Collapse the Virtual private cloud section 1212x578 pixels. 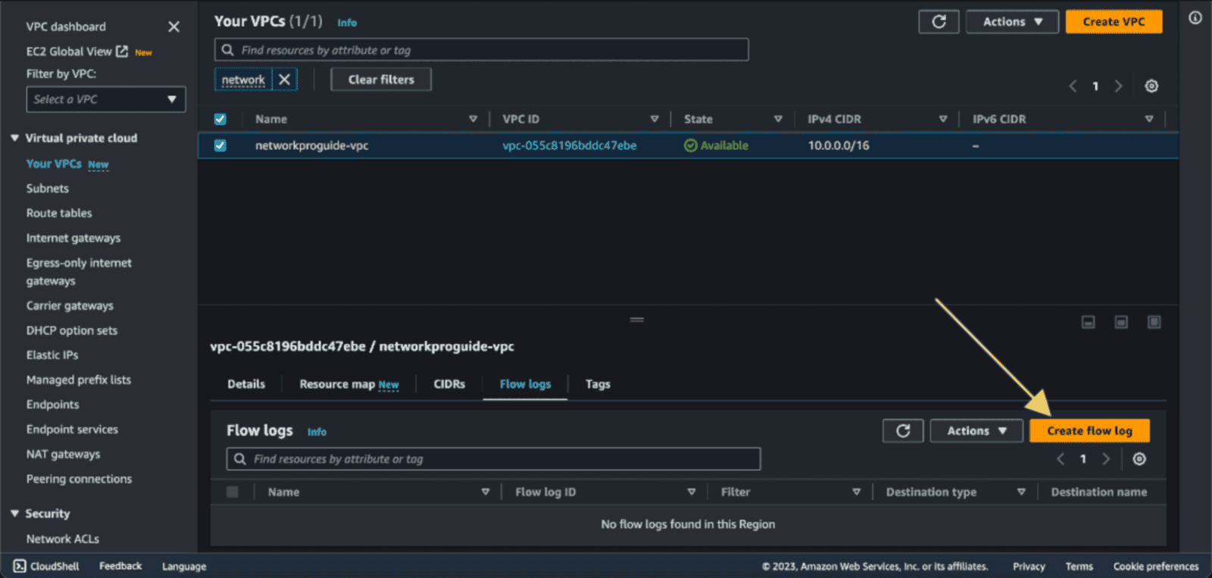click(x=14, y=138)
